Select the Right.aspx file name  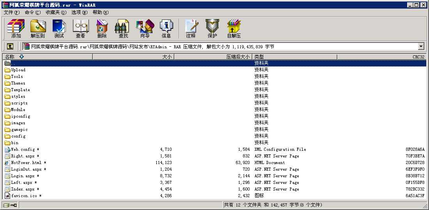pos(25,156)
